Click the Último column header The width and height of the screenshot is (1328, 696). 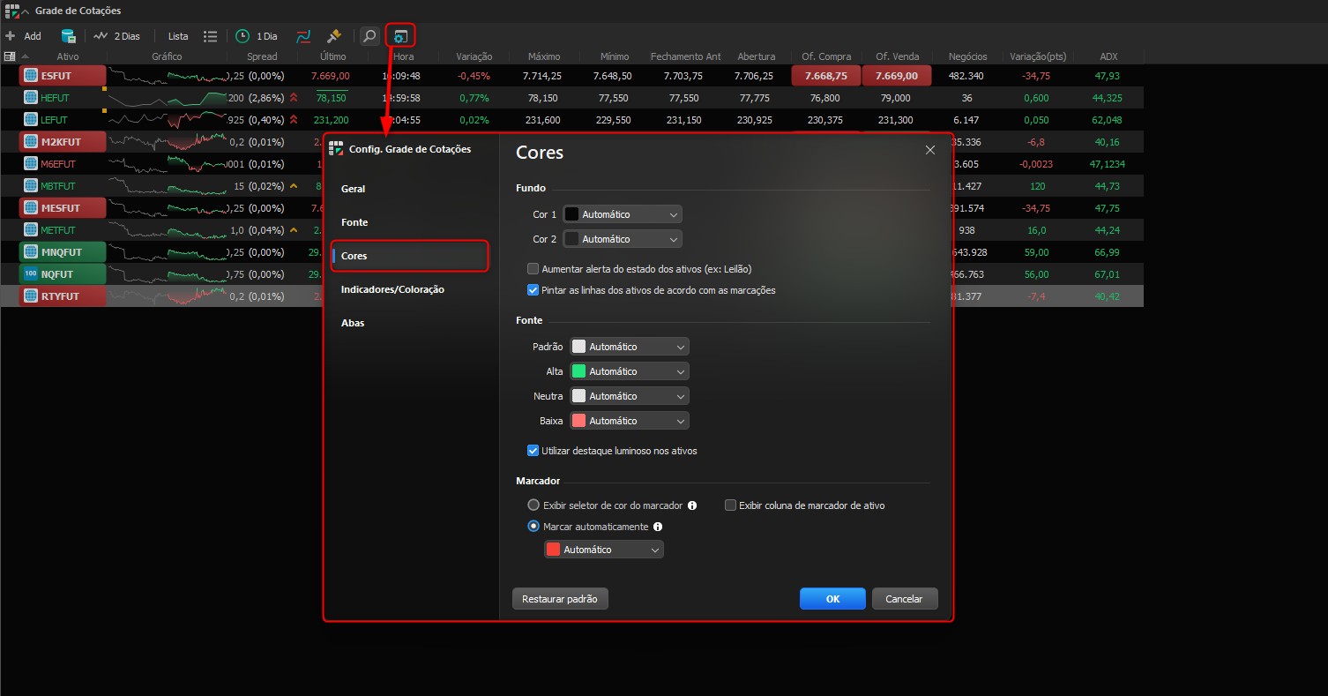(x=332, y=56)
